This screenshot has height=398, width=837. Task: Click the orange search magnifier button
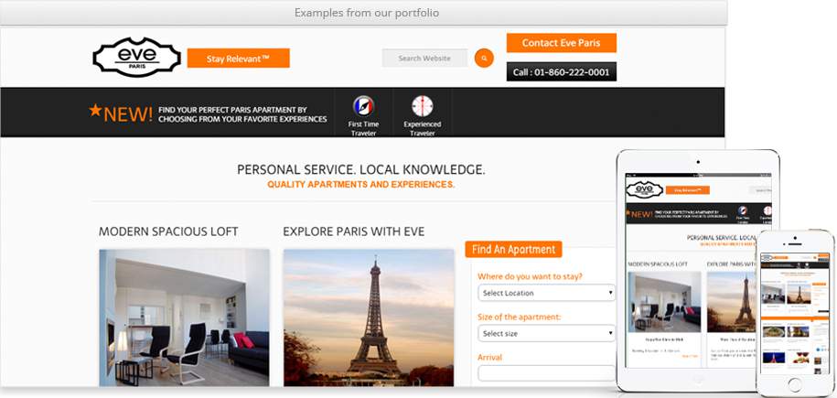(x=484, y=59)
